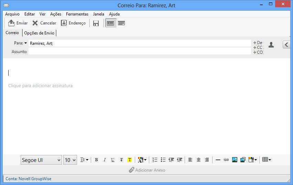Screen dimensions: 293x185
Task: Toggle bold formatting
Action: [96, 160]
